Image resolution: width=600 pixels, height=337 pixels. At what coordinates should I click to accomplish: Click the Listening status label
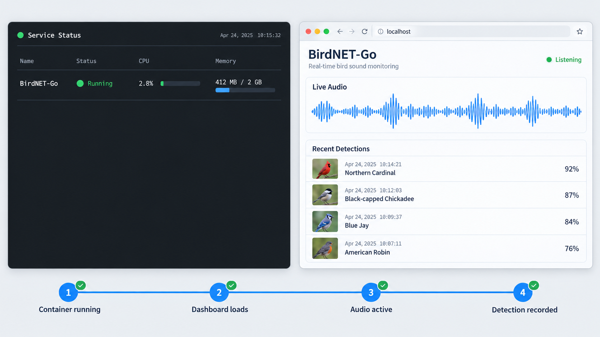pyautogui.click(x=568, y=60)
